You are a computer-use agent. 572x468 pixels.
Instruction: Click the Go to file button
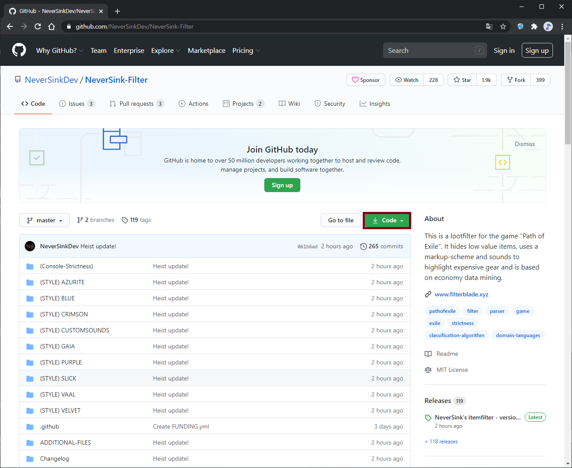click(341, 220)
